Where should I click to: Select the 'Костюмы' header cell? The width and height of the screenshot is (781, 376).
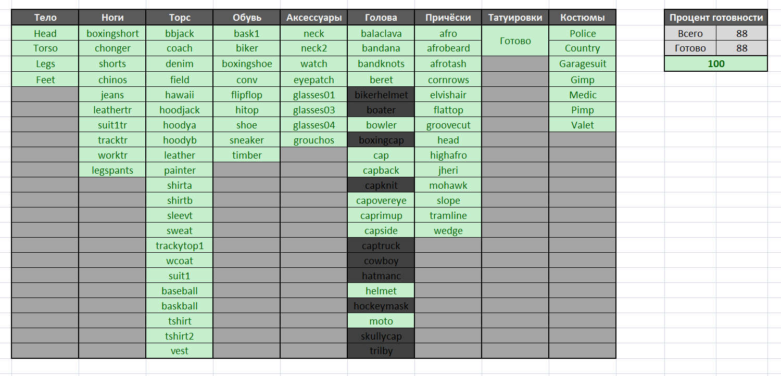pyautogui.click(x=583, y=18)
